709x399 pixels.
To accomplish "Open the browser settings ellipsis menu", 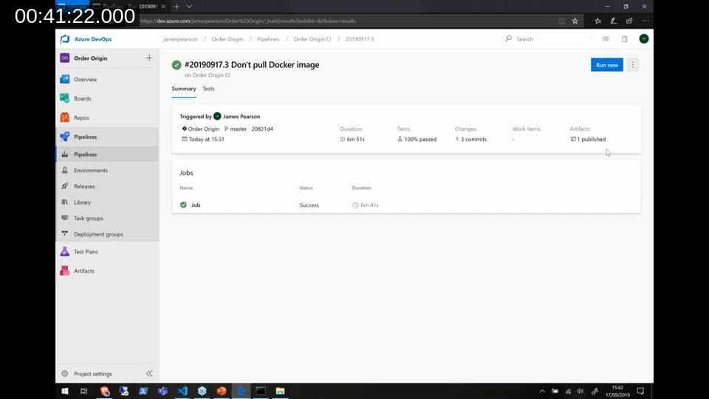I will (645, 21).
